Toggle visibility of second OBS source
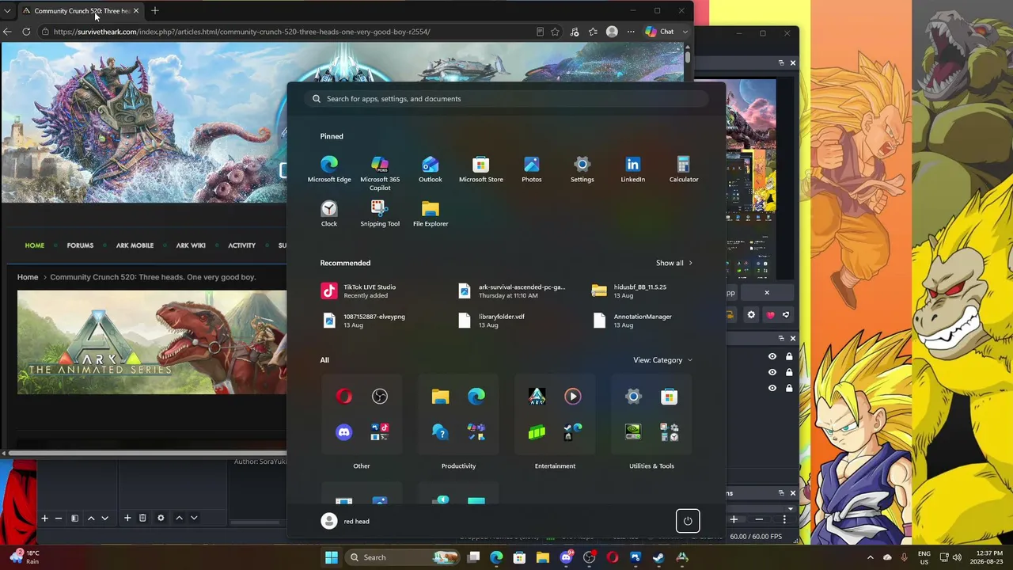The image size is (1013, 570). 772,372
